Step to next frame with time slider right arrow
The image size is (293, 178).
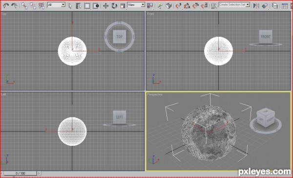coord(39,173)
